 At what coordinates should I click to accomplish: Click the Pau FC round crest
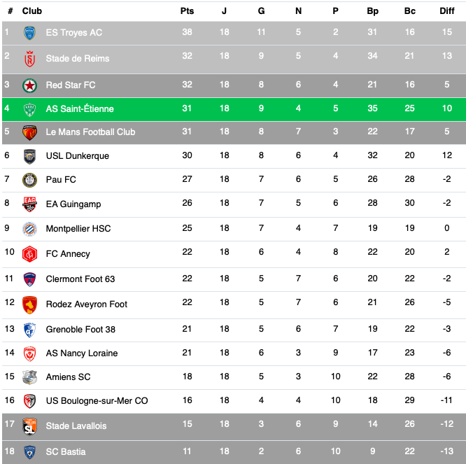(x=29, y=180)
